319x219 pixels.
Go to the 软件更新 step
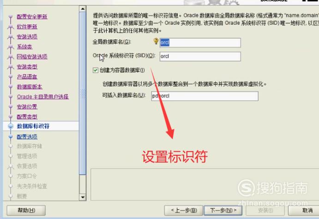click(27, 27)
